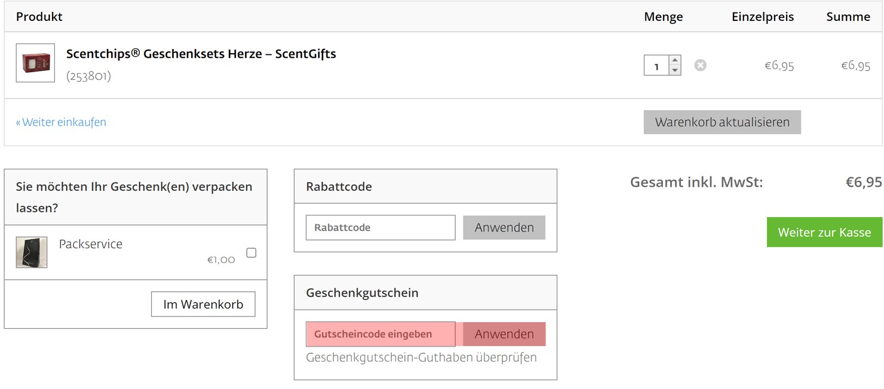This screenshot has height=389, width=884.
Task: Select the Packservice label text
Action: click(x=91, y=244)
